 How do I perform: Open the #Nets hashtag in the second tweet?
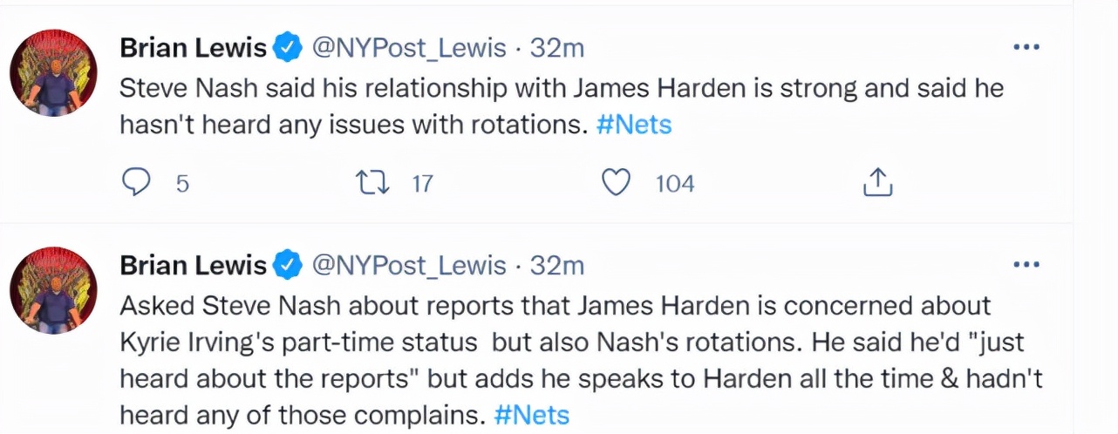(530, 415)
